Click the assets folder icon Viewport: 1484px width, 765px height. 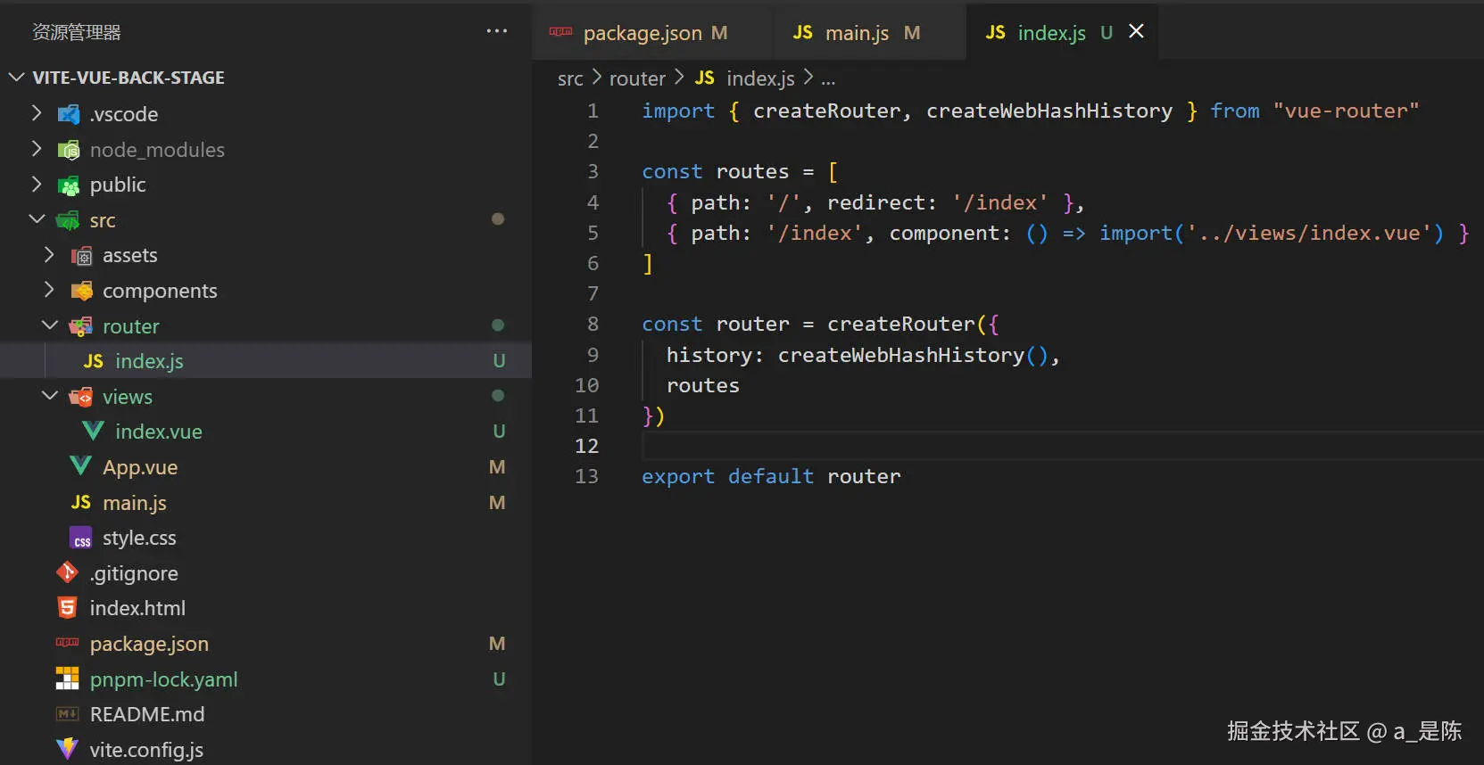81,256
